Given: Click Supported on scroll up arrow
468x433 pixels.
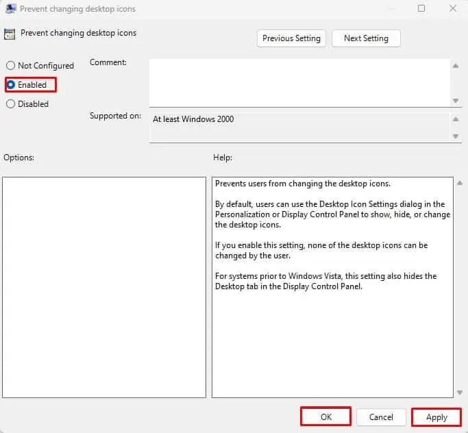Looking at the screenshot, I should (456, 119).
